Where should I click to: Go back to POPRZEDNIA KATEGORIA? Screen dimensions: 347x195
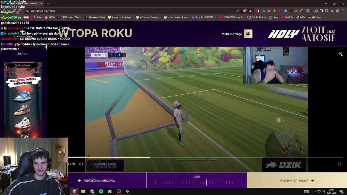96,181
